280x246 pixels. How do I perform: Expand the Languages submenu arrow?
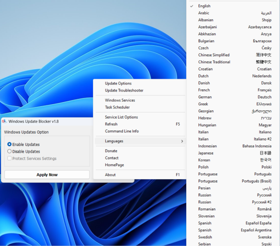[x=182, y=141]
